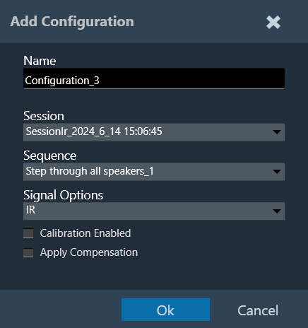Select the SessionIr_2024_6_14 15:06:45 session value

coord(94,131)
